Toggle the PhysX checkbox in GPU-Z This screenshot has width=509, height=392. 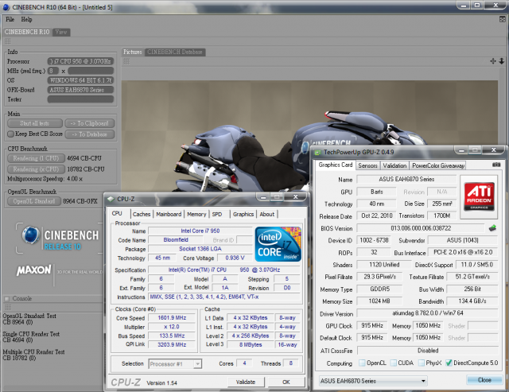[422, 363]
